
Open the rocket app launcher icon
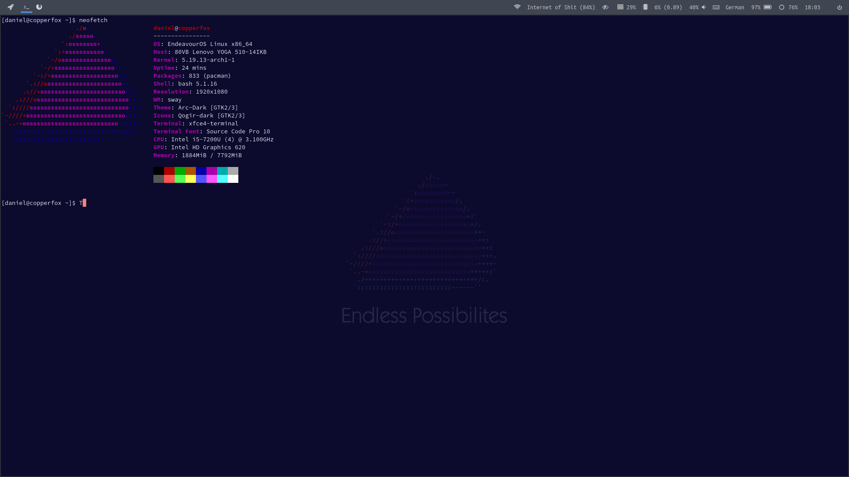pyautogui.click(x=10, y=7)
